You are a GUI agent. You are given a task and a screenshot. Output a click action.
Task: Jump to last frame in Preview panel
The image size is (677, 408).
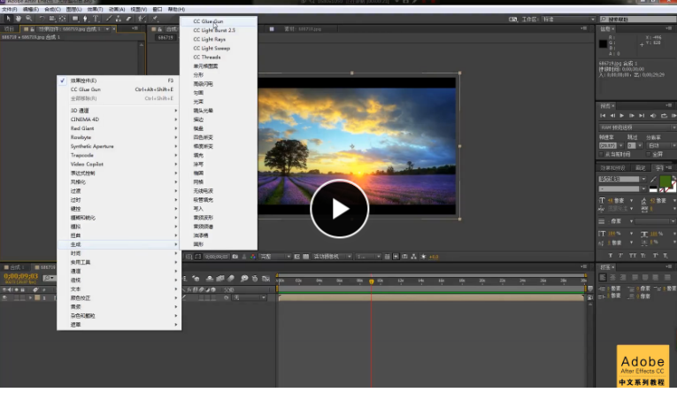pyautogui.click(x=642, y=116)
